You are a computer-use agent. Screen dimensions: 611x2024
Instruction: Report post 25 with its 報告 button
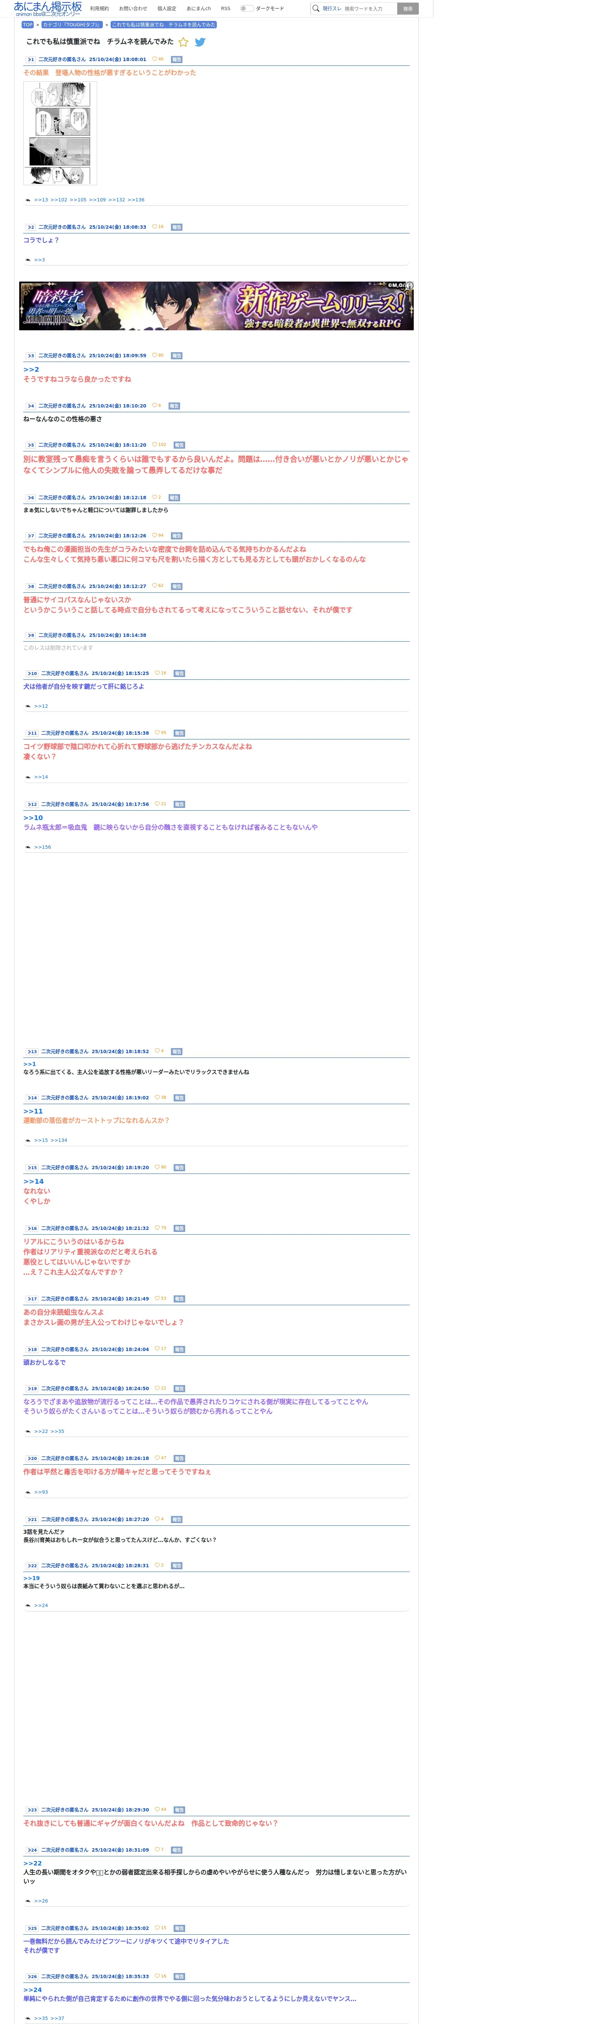[x=179, y=1928]
